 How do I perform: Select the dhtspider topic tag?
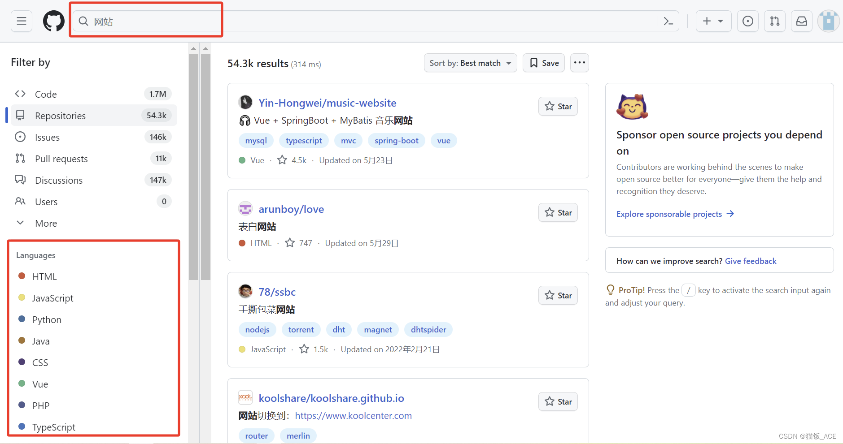tap(428, 329)
